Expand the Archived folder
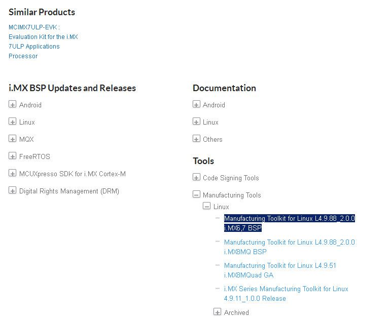The width and height of the screenshot is (391, 319). point(218,312)
